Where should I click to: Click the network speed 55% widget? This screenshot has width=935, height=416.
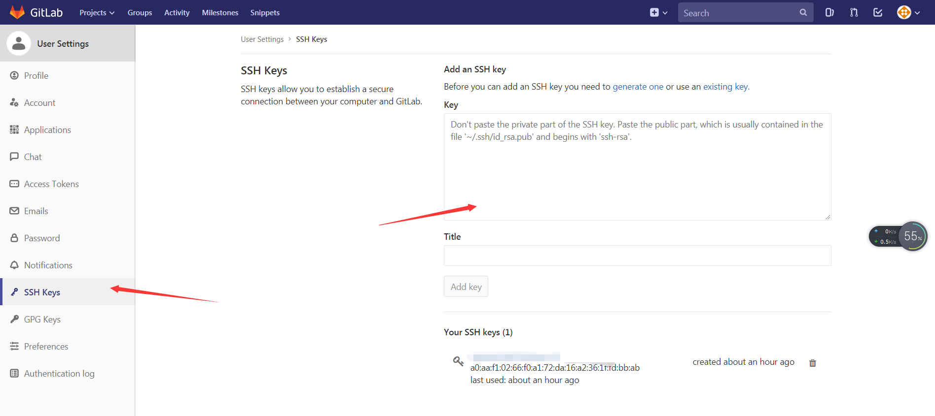point(899,236)
